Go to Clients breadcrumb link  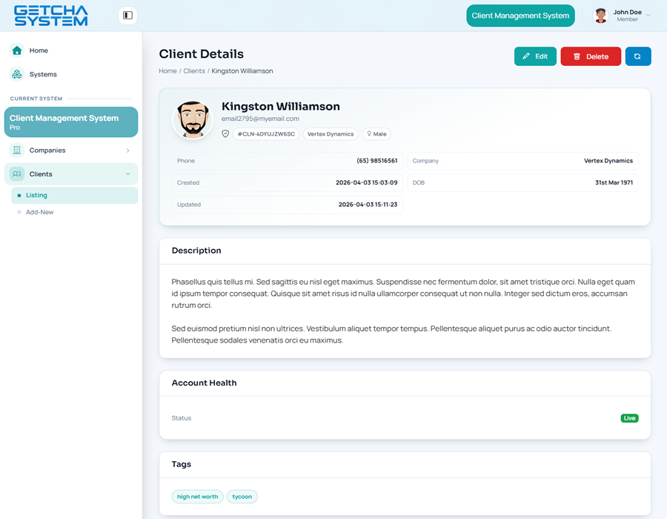[x=194, y=71]
